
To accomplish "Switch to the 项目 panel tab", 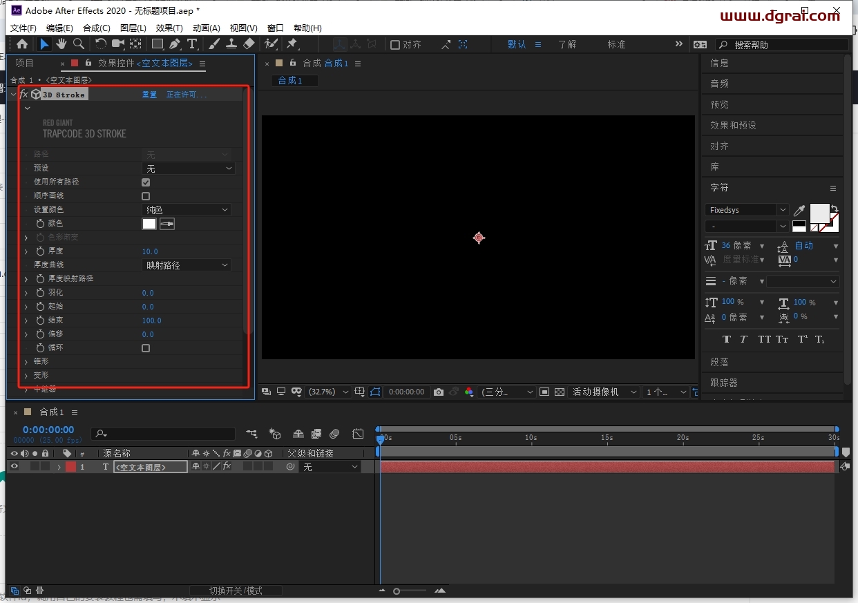I will coord(25,63).
